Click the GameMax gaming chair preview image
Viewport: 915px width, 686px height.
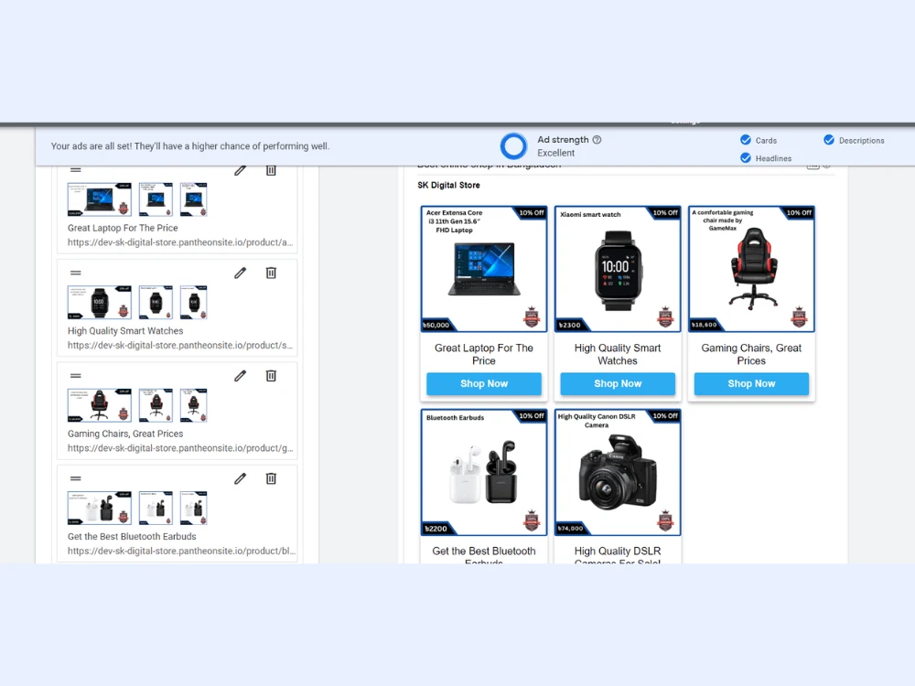coord(751,269)
